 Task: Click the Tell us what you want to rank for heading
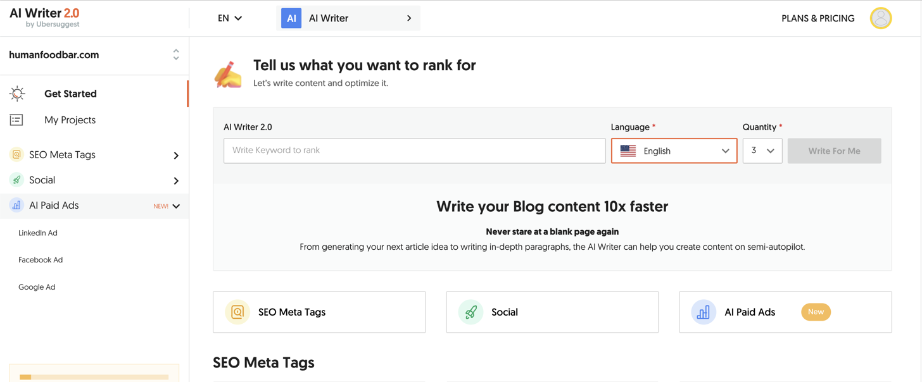(364, 65)
